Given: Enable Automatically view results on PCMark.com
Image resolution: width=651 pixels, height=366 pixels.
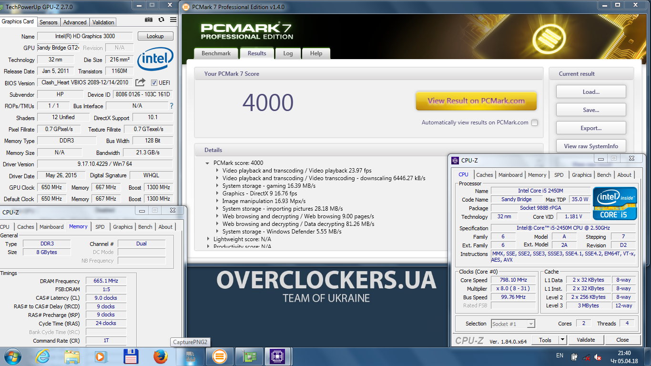Looking at the screenshot, I should (534, 122).
